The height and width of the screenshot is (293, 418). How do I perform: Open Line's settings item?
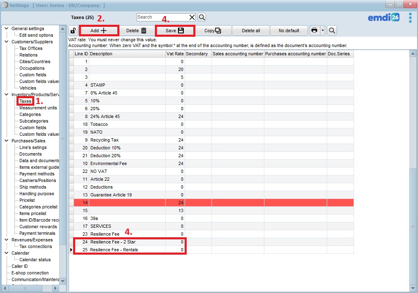pos(33,147)
